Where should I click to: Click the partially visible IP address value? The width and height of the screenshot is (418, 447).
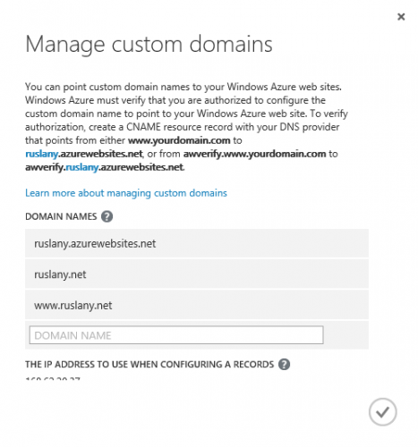53,379
